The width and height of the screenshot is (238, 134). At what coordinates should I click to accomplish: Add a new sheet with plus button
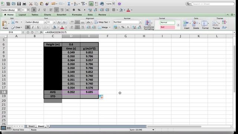pyautogui.click(x=48, y=126)
